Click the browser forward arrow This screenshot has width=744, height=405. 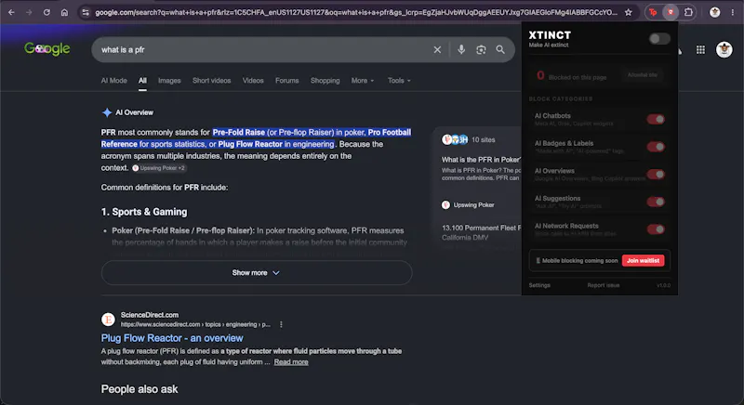29,12
